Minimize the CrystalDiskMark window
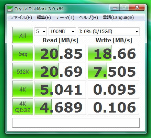The height and width of the screenshot is (138, 151). pos(115,8)
